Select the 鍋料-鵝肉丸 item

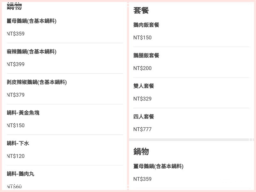[x=20, y=174]
